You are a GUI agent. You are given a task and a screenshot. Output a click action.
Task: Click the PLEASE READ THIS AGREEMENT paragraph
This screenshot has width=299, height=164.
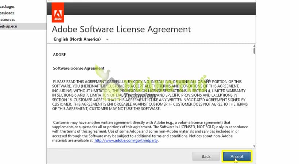click(149, 95)
